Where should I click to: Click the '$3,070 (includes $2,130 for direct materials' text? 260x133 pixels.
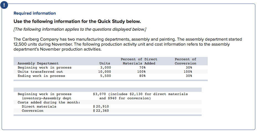point(140,94)
